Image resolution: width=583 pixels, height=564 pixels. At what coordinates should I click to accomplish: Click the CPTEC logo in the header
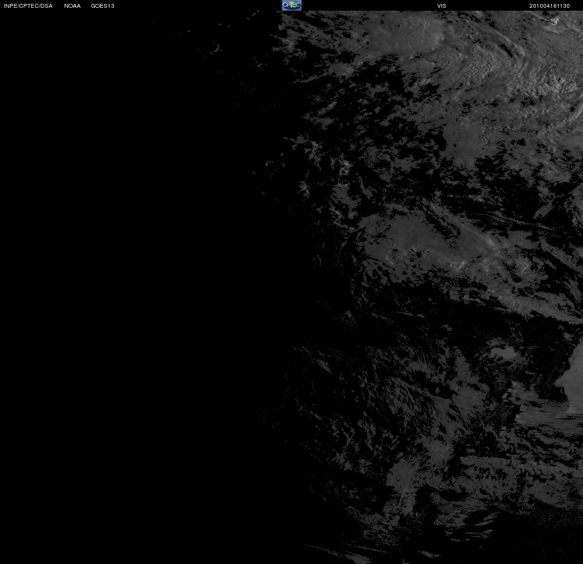pos(292,5)
